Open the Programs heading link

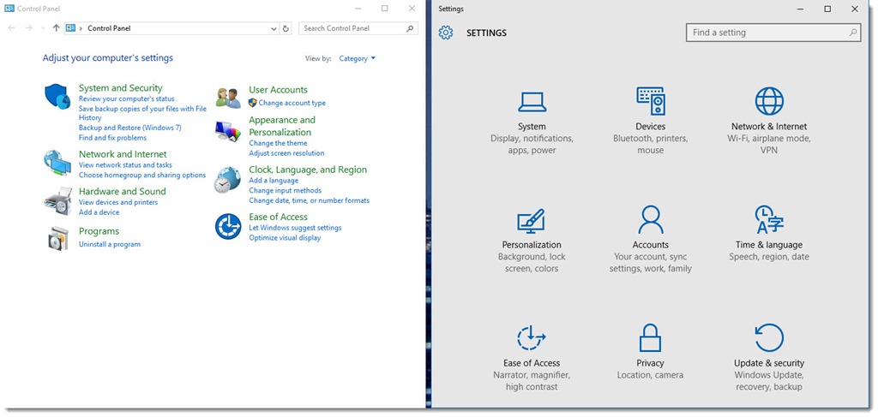[x=99, y=231]
